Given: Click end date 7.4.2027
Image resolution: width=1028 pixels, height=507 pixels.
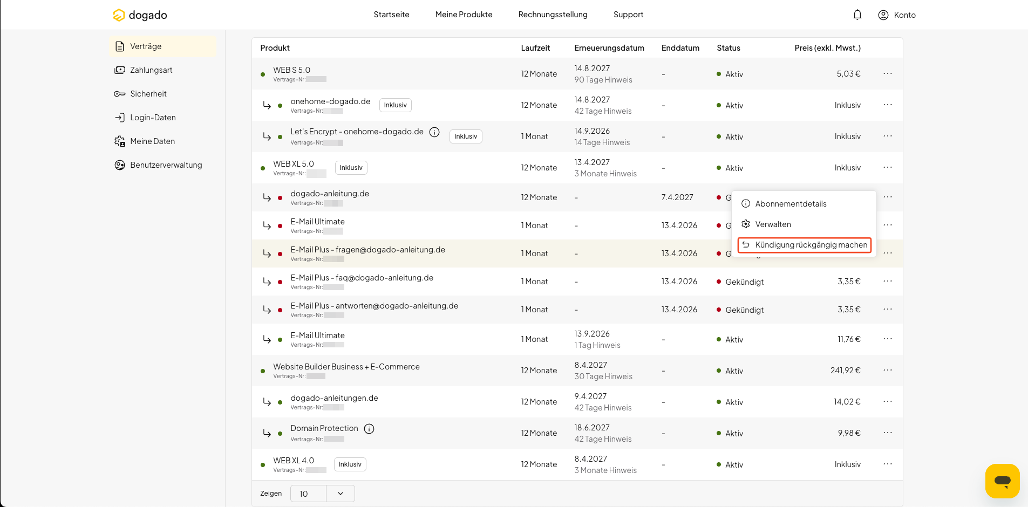Looking at the screenshot, I should 677,197.
